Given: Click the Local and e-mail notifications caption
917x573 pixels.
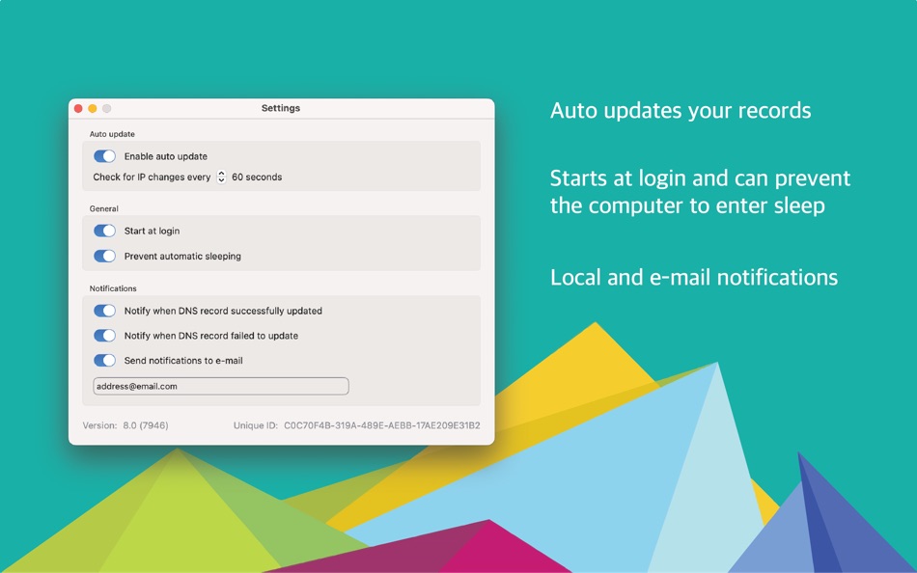Looking at the screenshot, I should point(694,277).
